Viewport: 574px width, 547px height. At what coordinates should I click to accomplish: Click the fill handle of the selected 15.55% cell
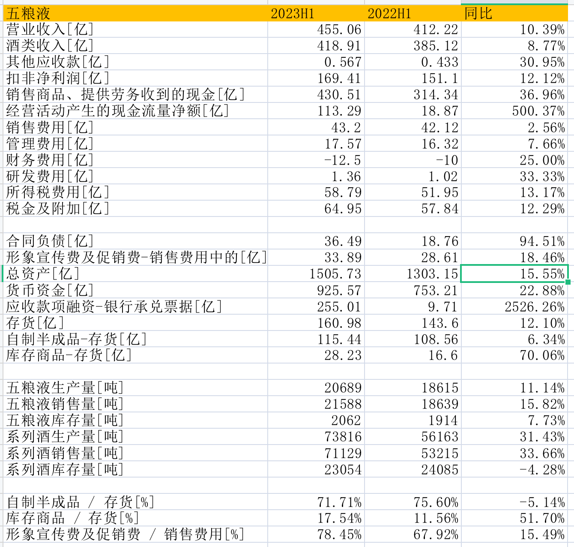[568, 282]
